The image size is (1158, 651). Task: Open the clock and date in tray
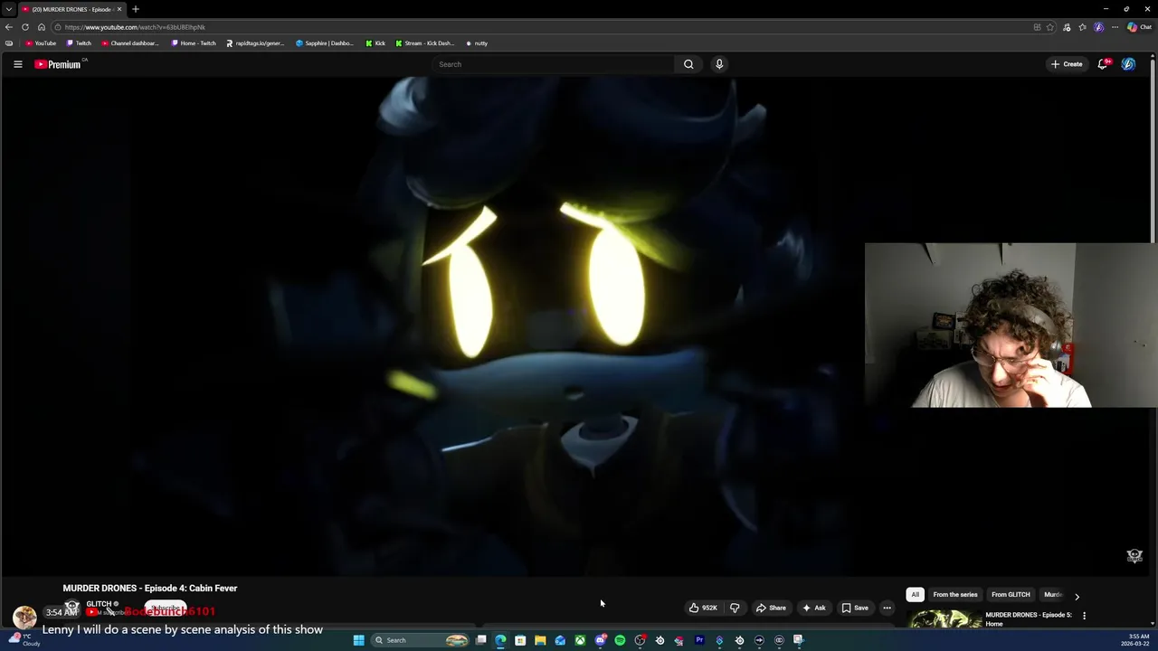pyautogui.click(x=1134, y=640)
